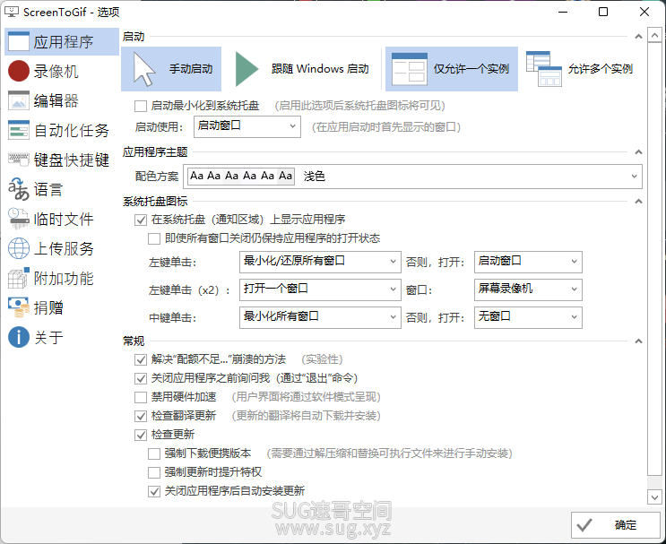Open the 启动使用 dropdown
The height and width of the screenshot is (544, 666).
coord(247,126)
